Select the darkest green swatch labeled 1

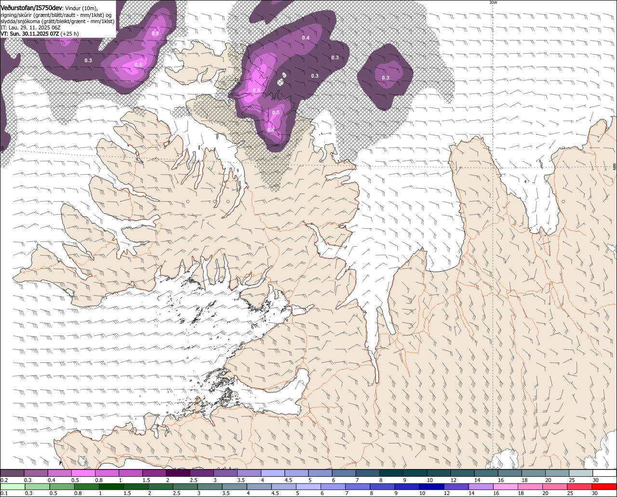pos(112,487)
